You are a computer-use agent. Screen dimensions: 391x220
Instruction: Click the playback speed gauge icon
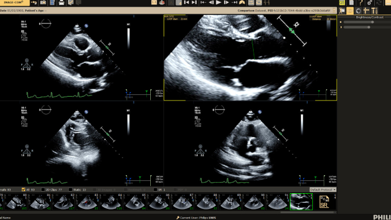[x=242, y=2]
